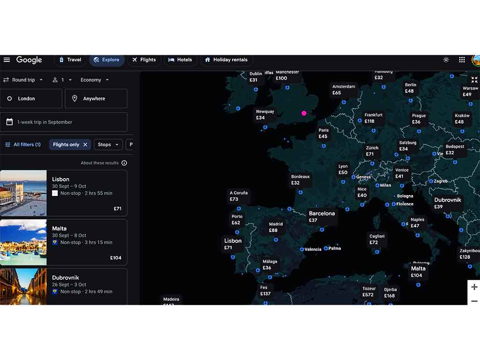Viewport: 480px width, 360px height.
Task: Click the Prague £36 map label
Action: click(x=419, y=119)
